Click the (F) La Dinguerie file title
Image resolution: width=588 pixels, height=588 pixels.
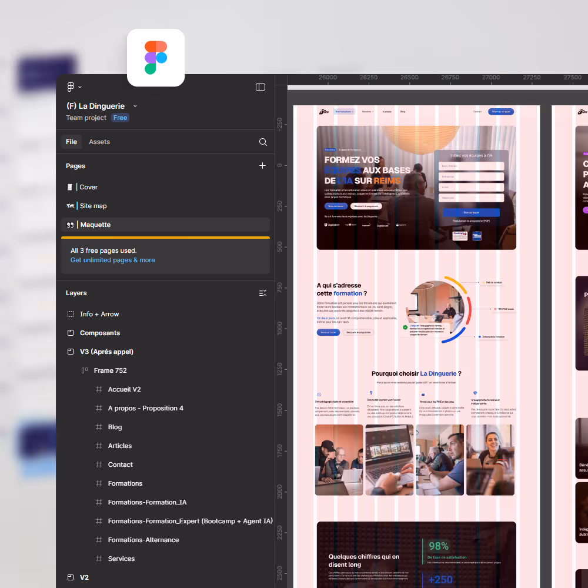pyautogui.click(x=96, y=106)
